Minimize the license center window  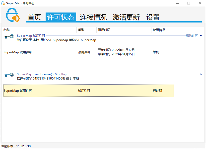(177, 3)
